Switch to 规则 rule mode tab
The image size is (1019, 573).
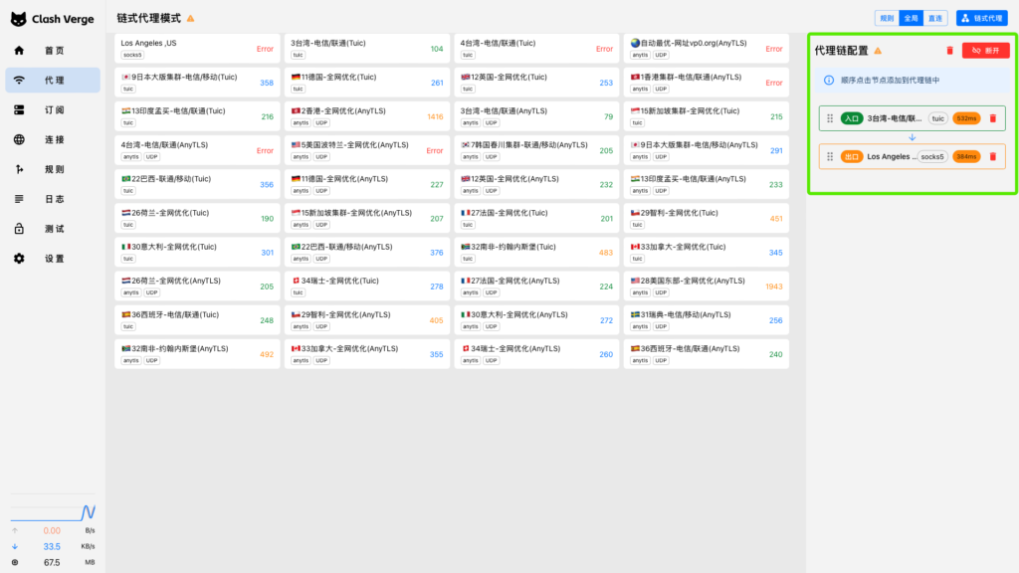(887, 18)
